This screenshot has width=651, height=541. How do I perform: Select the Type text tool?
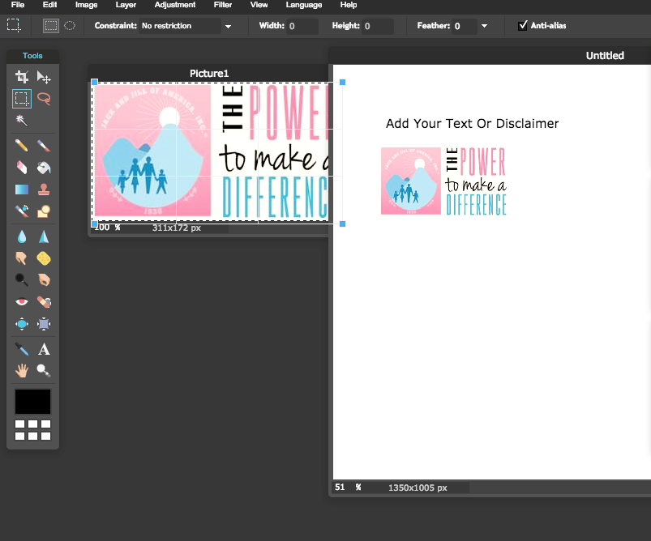click(x=44, y=349)
